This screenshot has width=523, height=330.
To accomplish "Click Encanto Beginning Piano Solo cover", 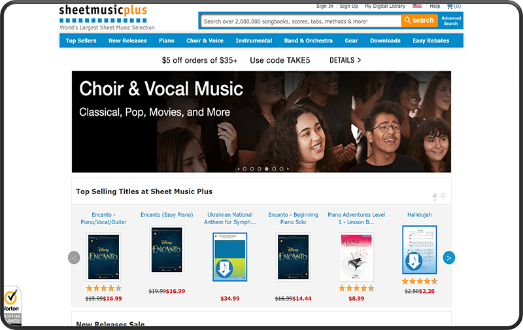I will point(293,257).
